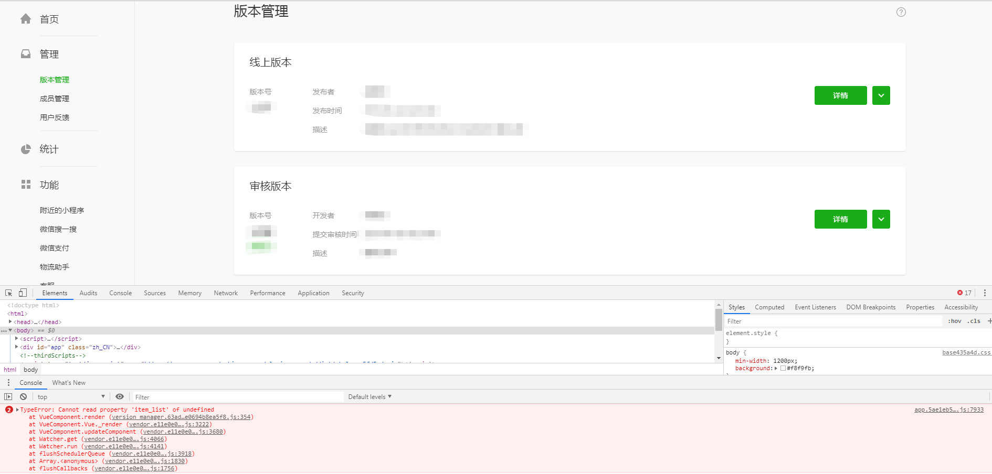This screenshot has width=992, height=474.
Task: Open 微信搜一搜 in sidebar
Action: coord(58,229)
